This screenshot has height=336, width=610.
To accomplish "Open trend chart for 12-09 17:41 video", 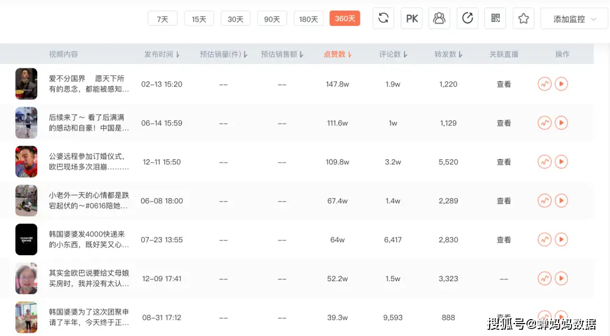I will point(544,278).
